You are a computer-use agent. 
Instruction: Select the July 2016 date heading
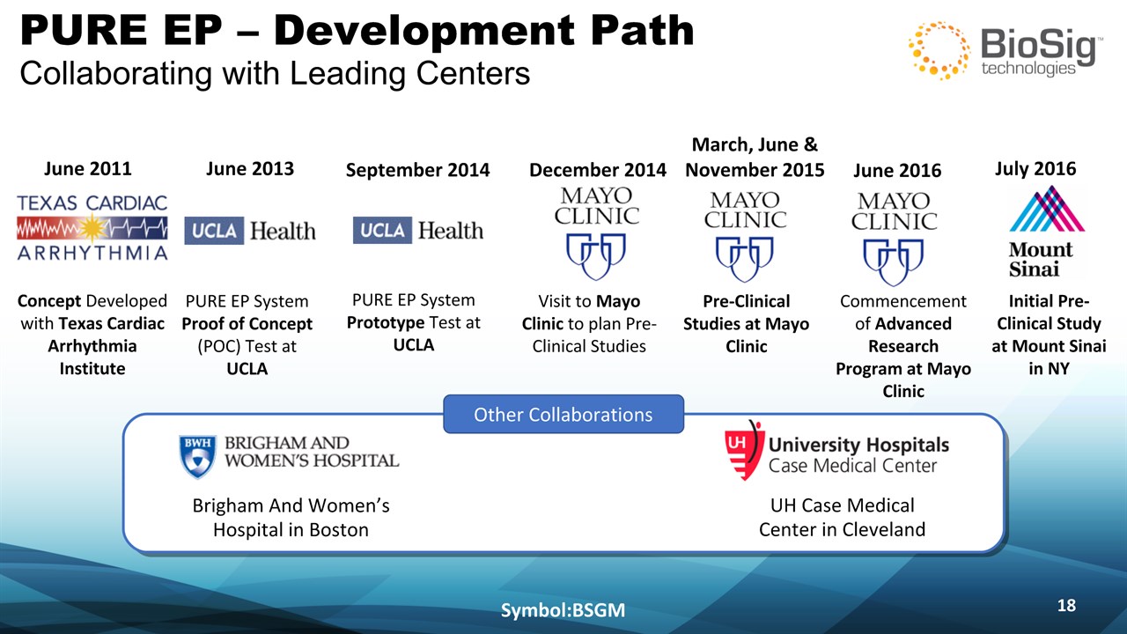[1035, 168]
